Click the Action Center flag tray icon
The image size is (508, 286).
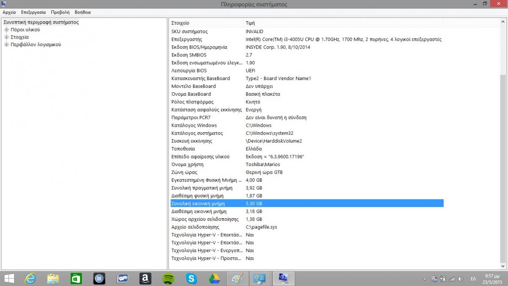[433, 279]
